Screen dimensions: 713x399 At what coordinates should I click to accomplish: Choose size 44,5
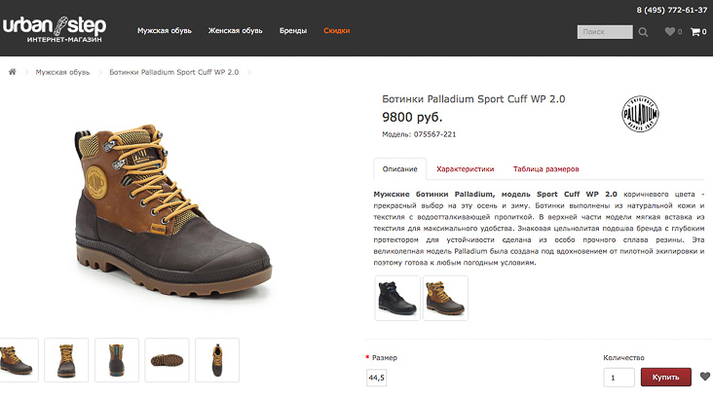coord(377,378)
